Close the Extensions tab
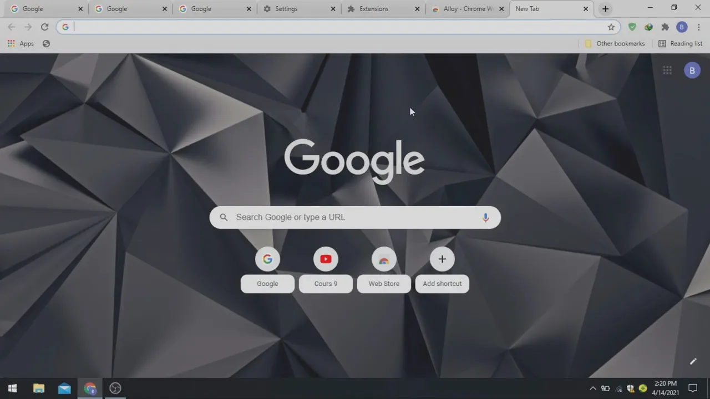The image size is (710, 399). point(417,9)
